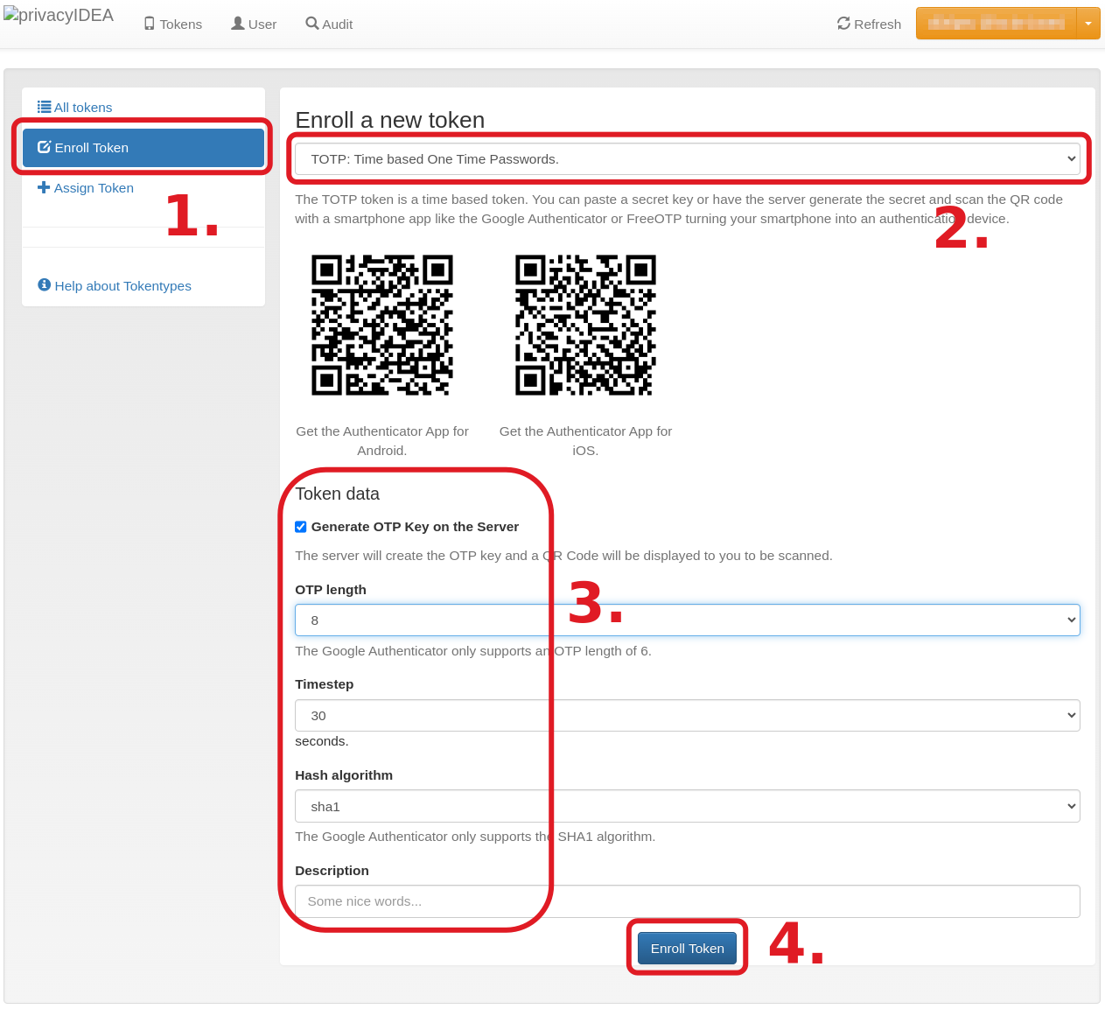Open the user menu caret arrow
This screenshot has height=1009, width=1105.
(1088, 24)
